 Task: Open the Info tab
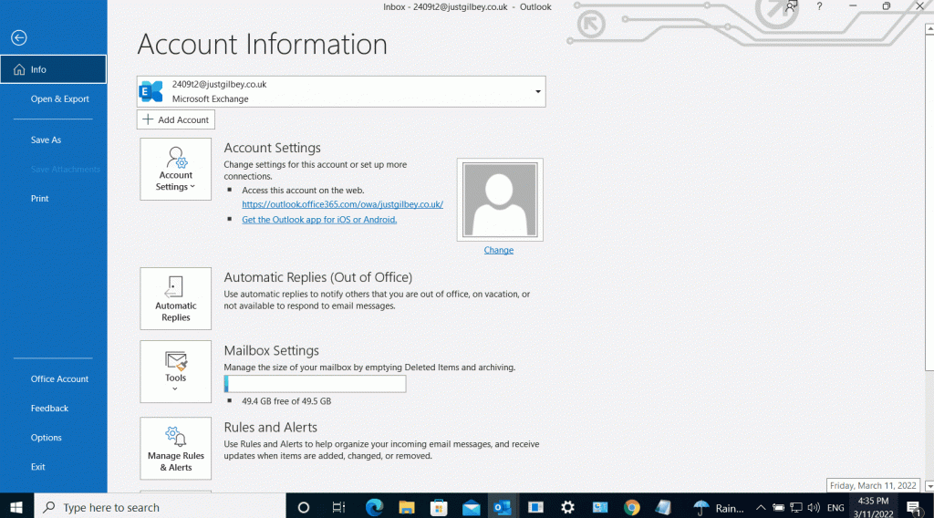(54, 69)
